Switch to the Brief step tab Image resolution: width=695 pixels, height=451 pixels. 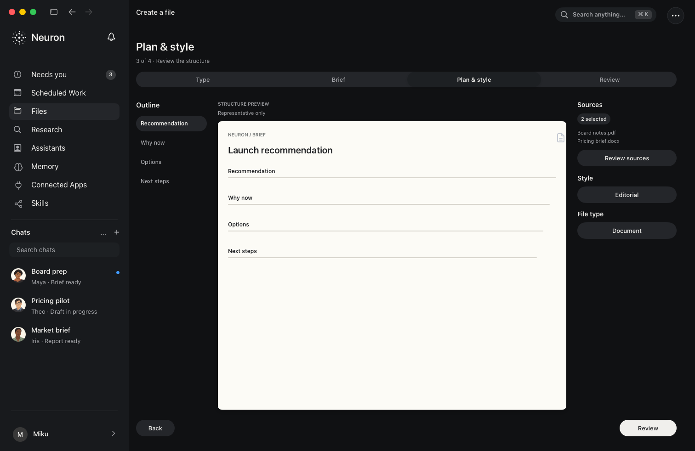click(338, 79)
